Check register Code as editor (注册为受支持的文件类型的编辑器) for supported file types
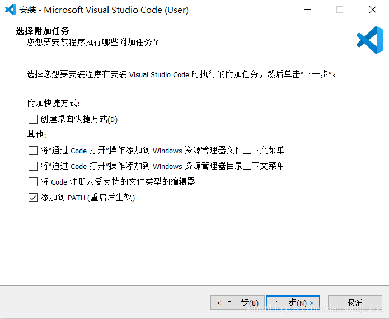 click(x=33, y=182)
